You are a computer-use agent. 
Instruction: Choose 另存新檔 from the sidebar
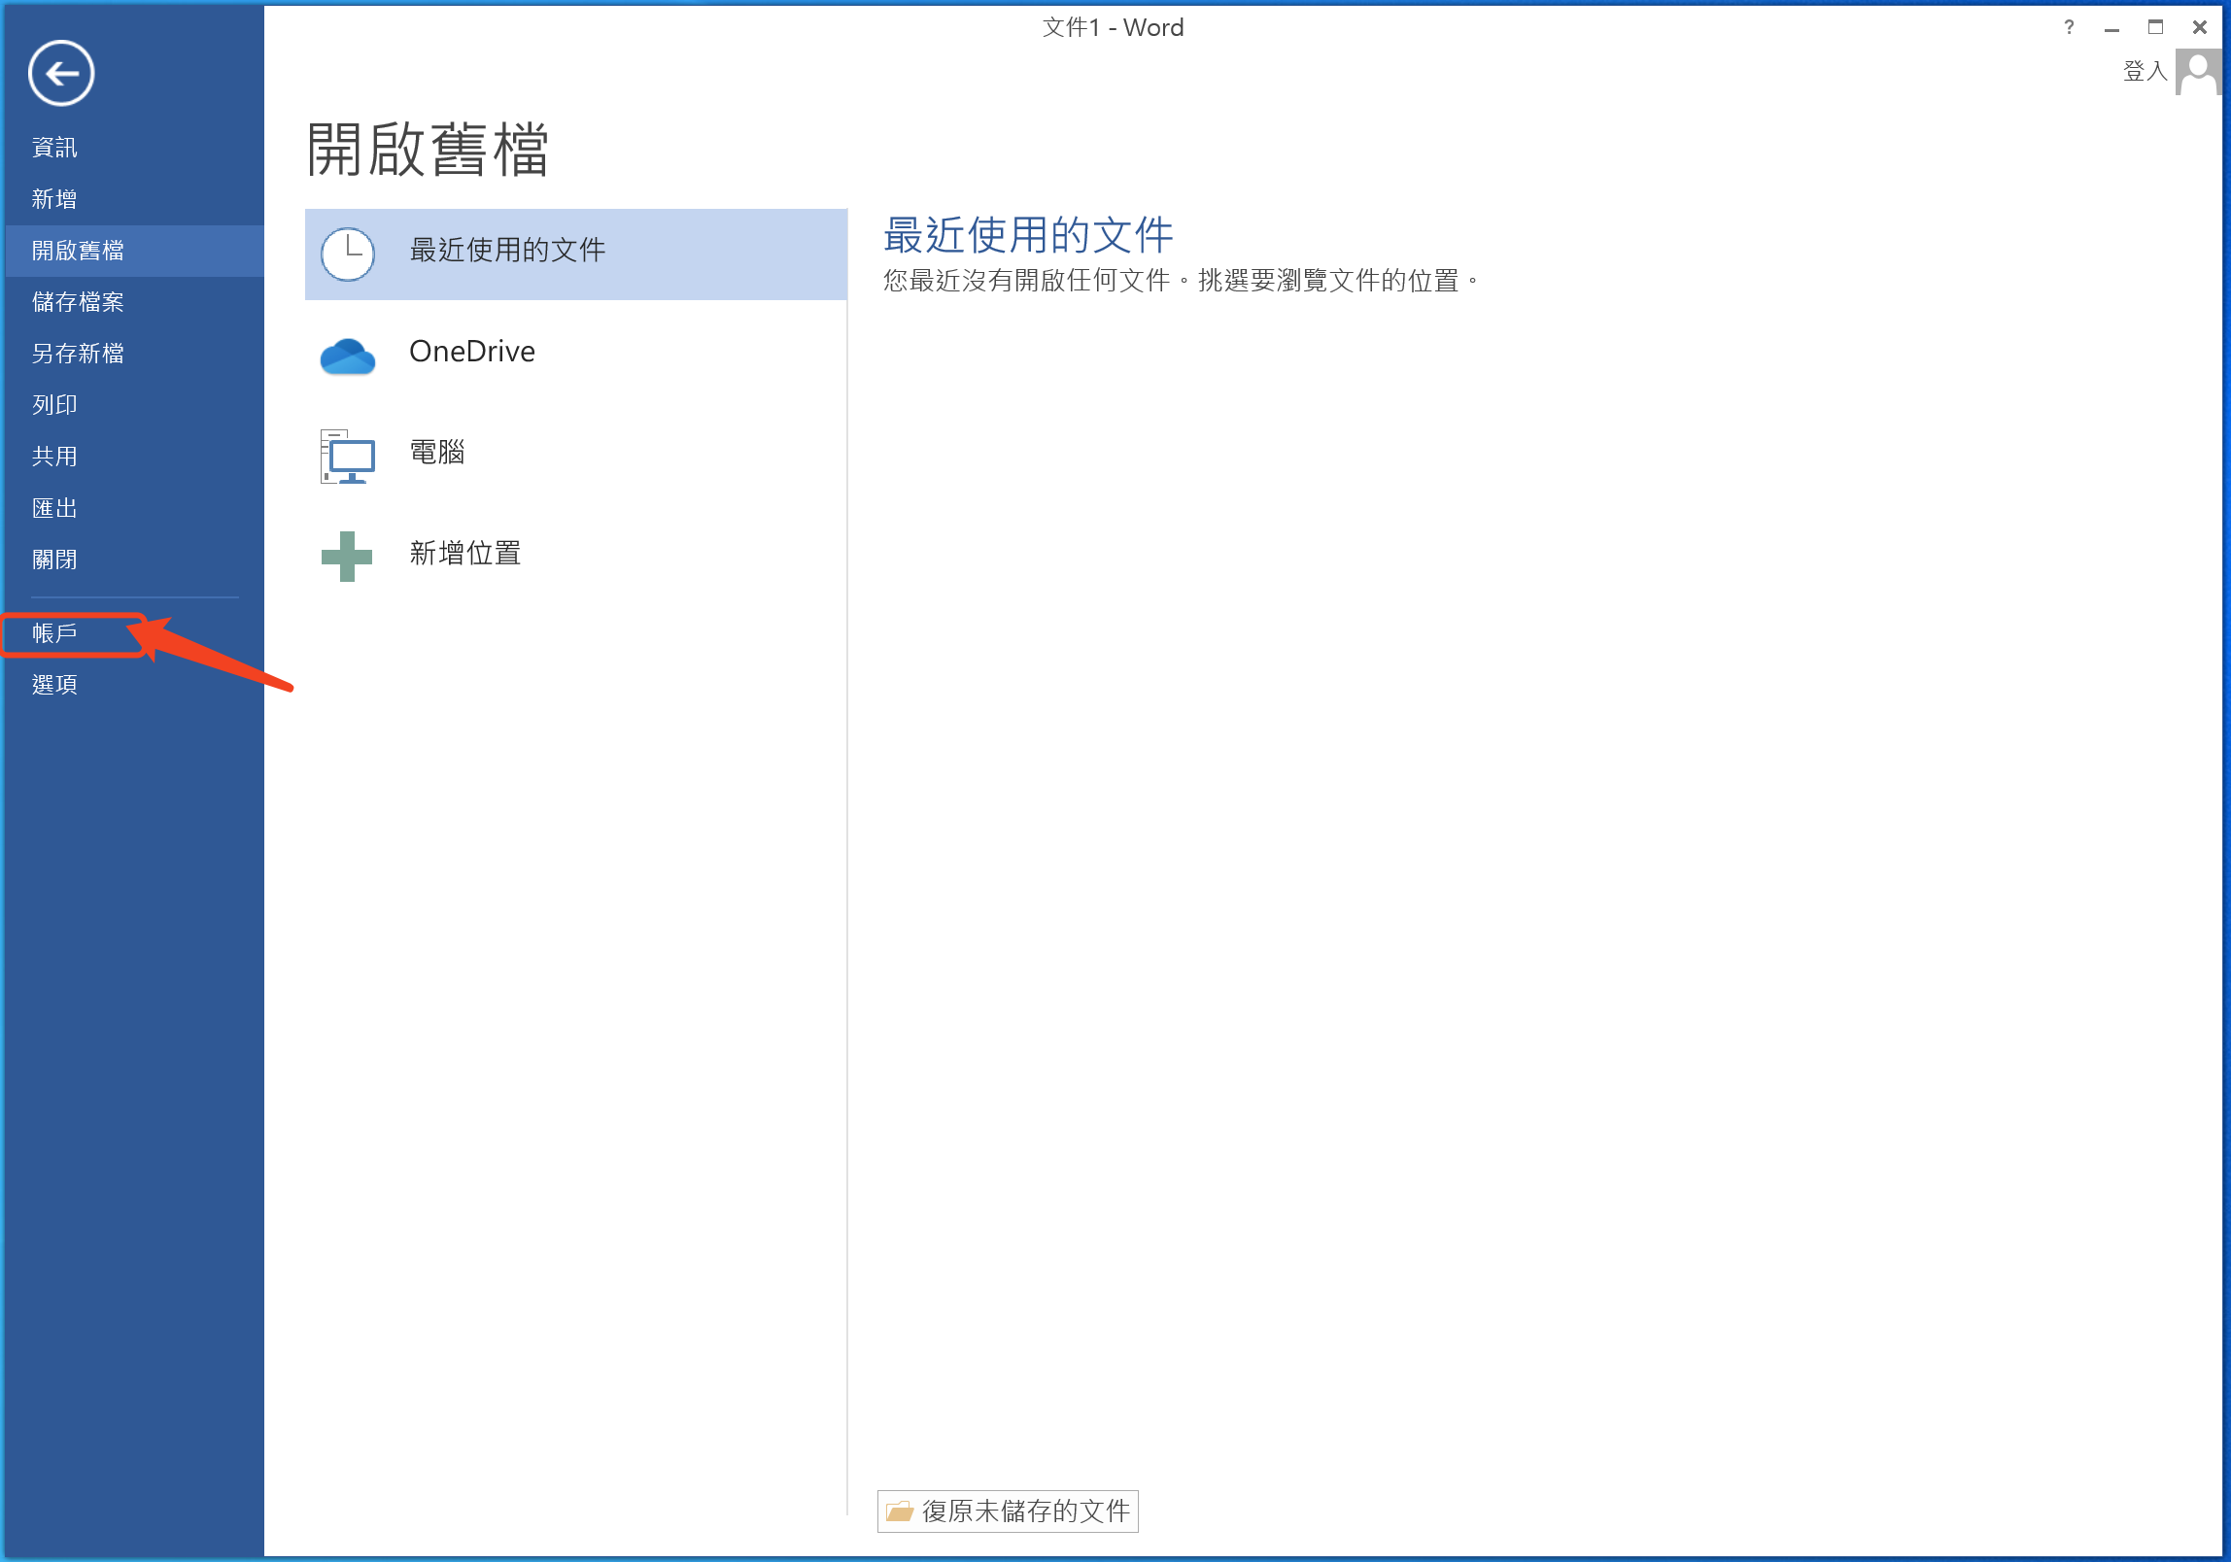[78, 354]
